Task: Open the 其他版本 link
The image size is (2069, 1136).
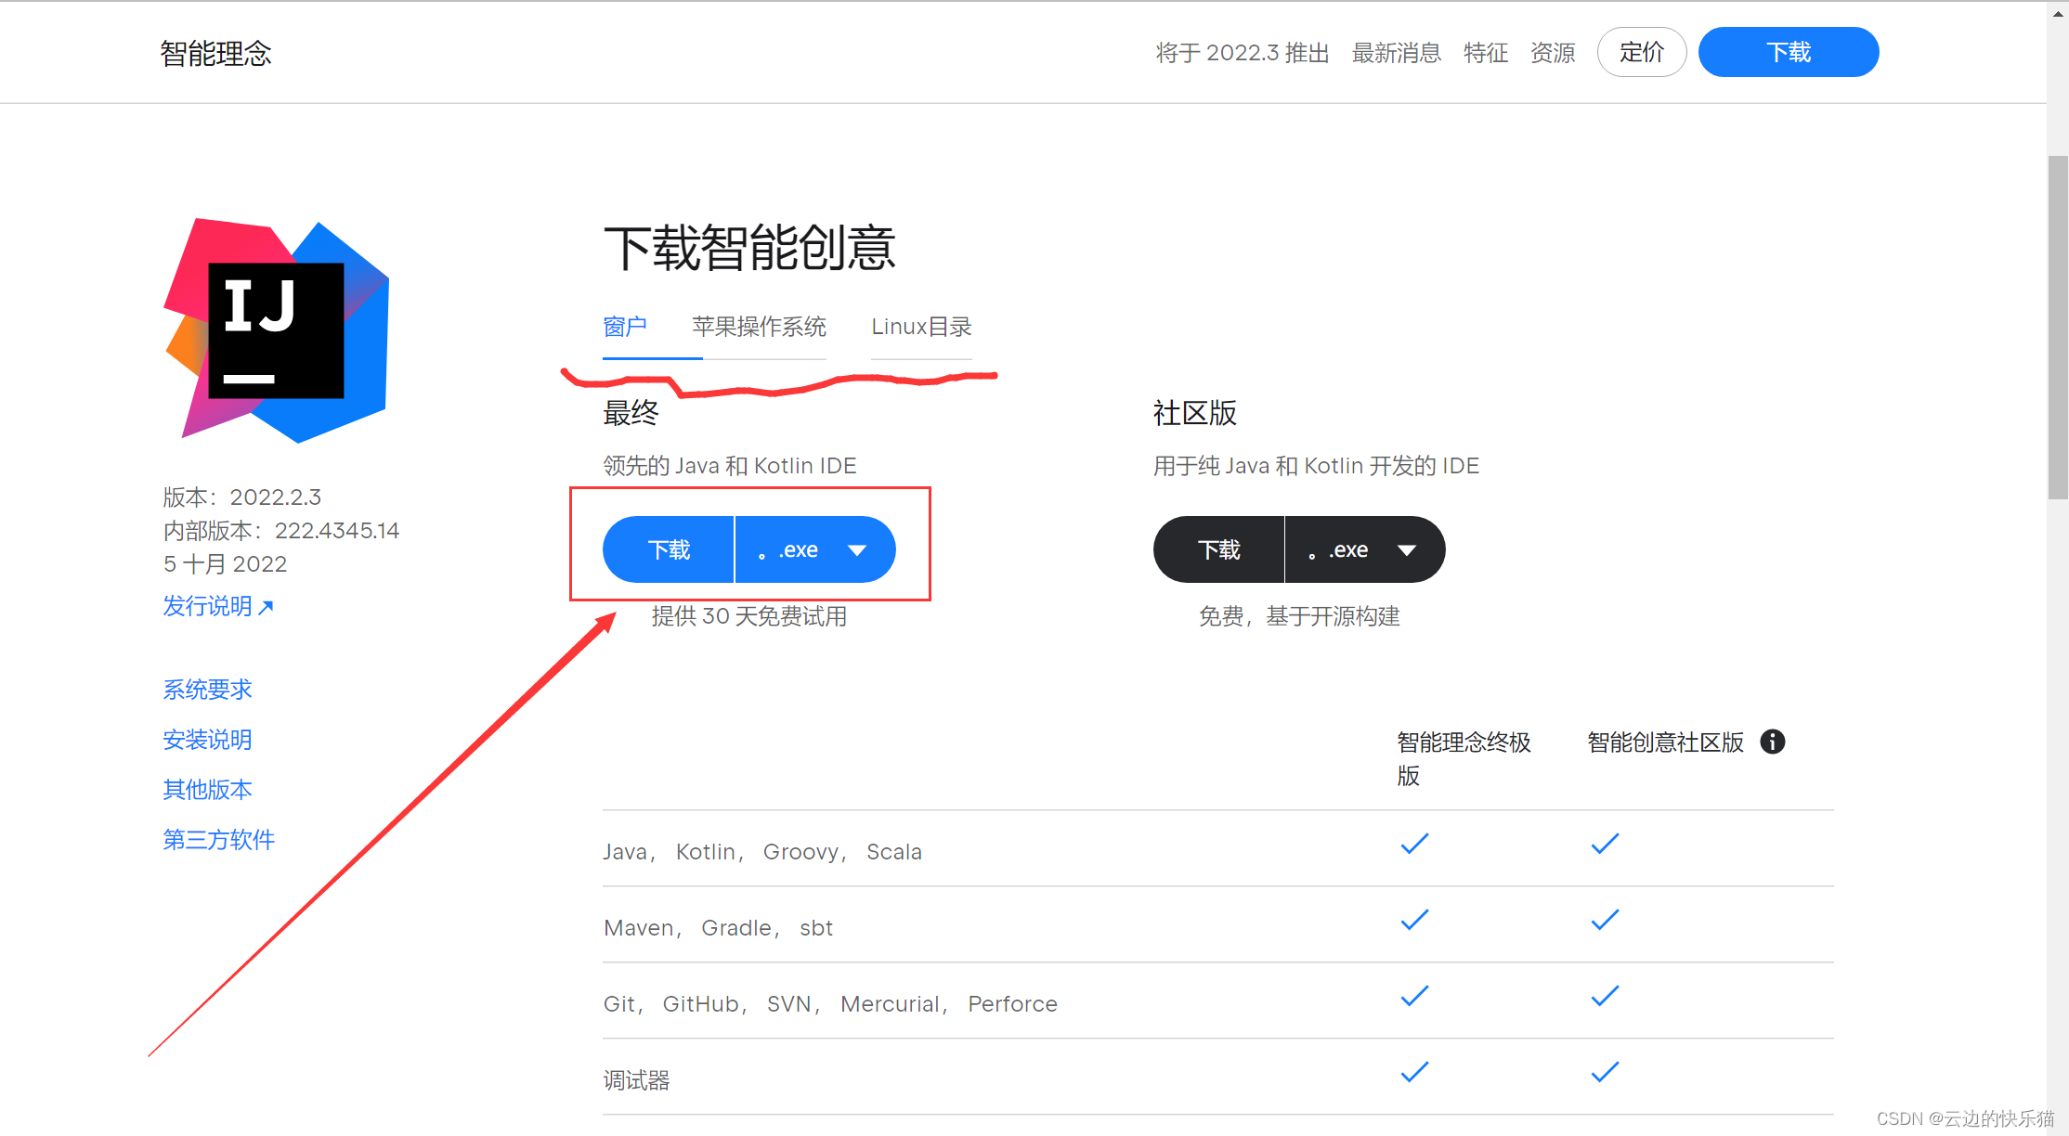Action: [207, 790]
